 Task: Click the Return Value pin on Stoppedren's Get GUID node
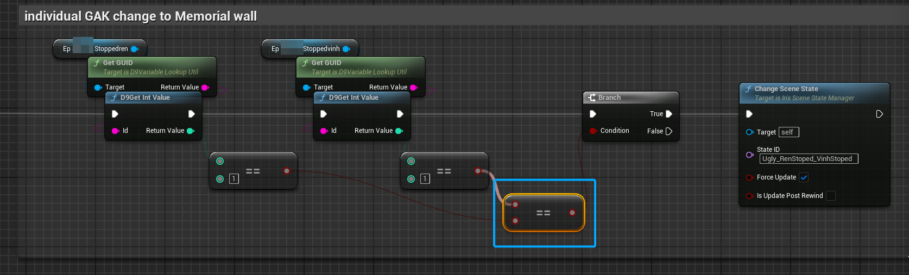(x=205, y=87)
